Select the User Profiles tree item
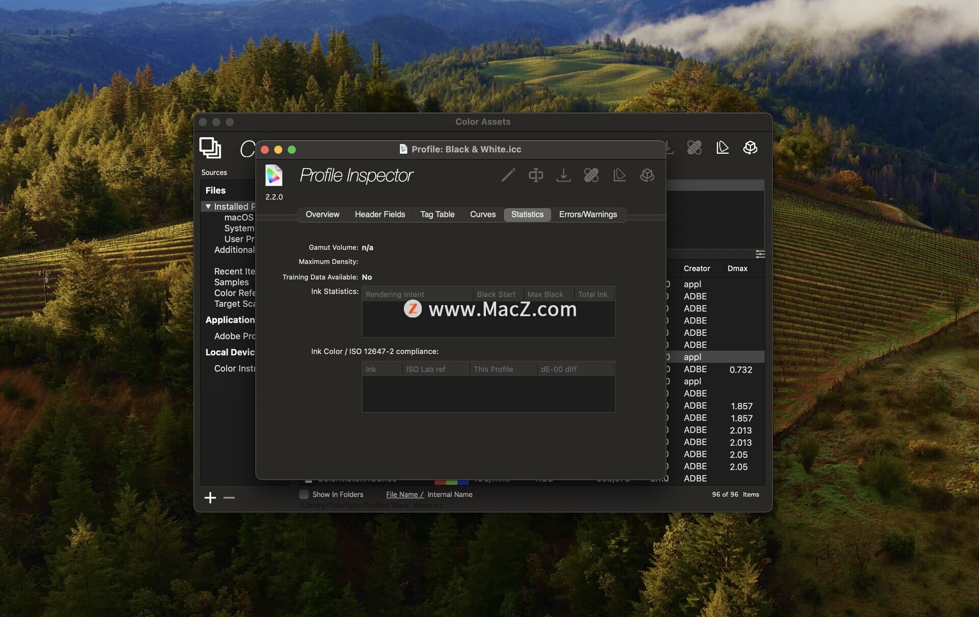Viewport: 979px width, 617px height. tap(239, 239)
